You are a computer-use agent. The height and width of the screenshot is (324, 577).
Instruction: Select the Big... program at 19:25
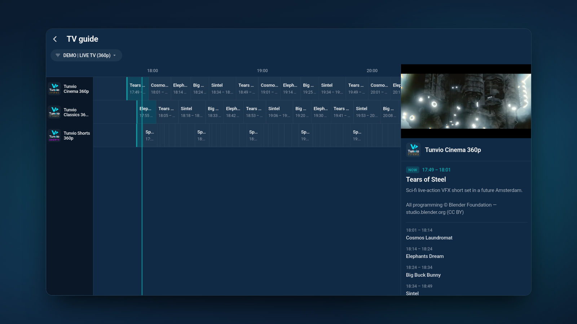(x=309, y=89)
